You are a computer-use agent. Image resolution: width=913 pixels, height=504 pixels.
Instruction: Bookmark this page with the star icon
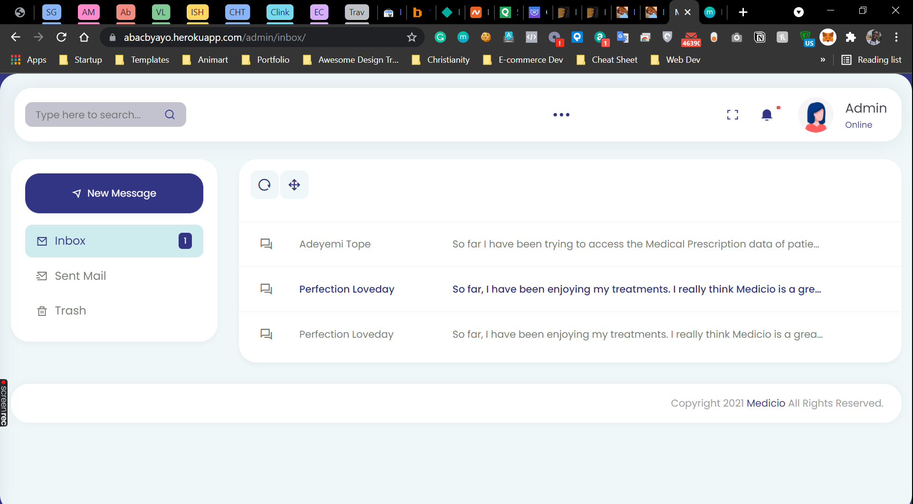[411, 37]
